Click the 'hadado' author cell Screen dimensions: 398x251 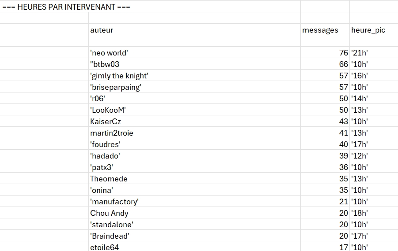(105, 156)
